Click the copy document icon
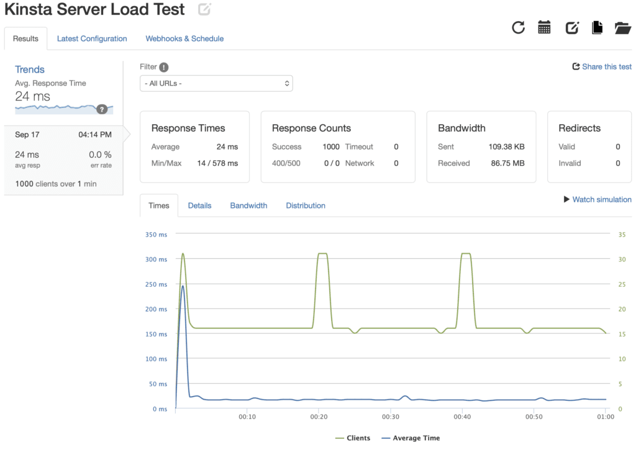636x450 pixels. pyautogui.click(x=597, y=27)
